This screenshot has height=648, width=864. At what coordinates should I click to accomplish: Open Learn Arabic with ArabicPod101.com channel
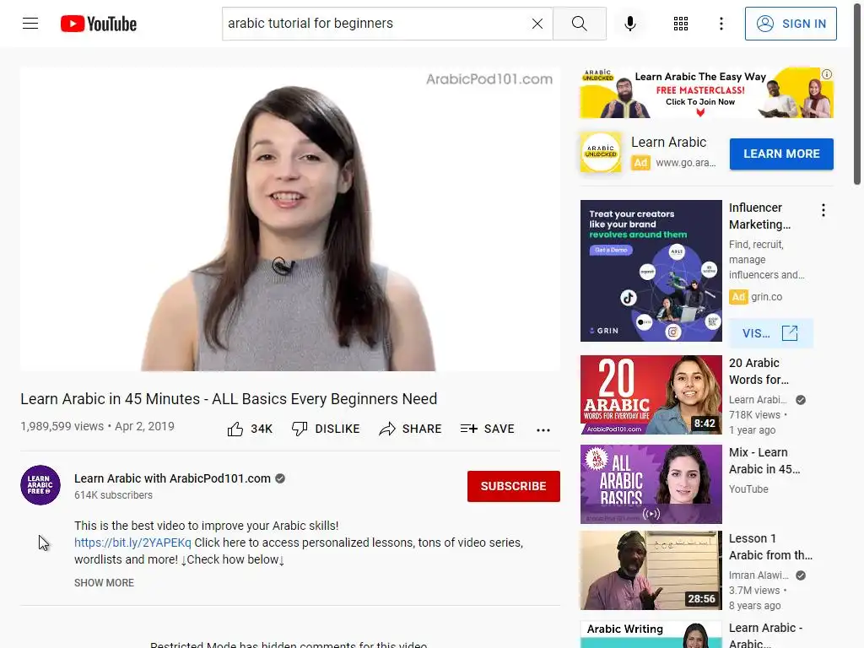tap(172, 478)
